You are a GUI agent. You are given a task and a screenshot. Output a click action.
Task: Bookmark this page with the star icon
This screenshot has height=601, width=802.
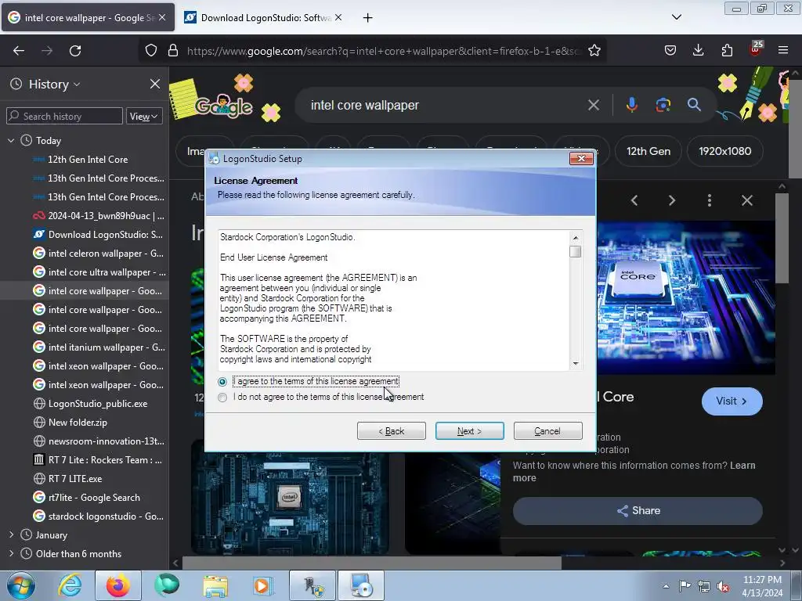(594, 51)
